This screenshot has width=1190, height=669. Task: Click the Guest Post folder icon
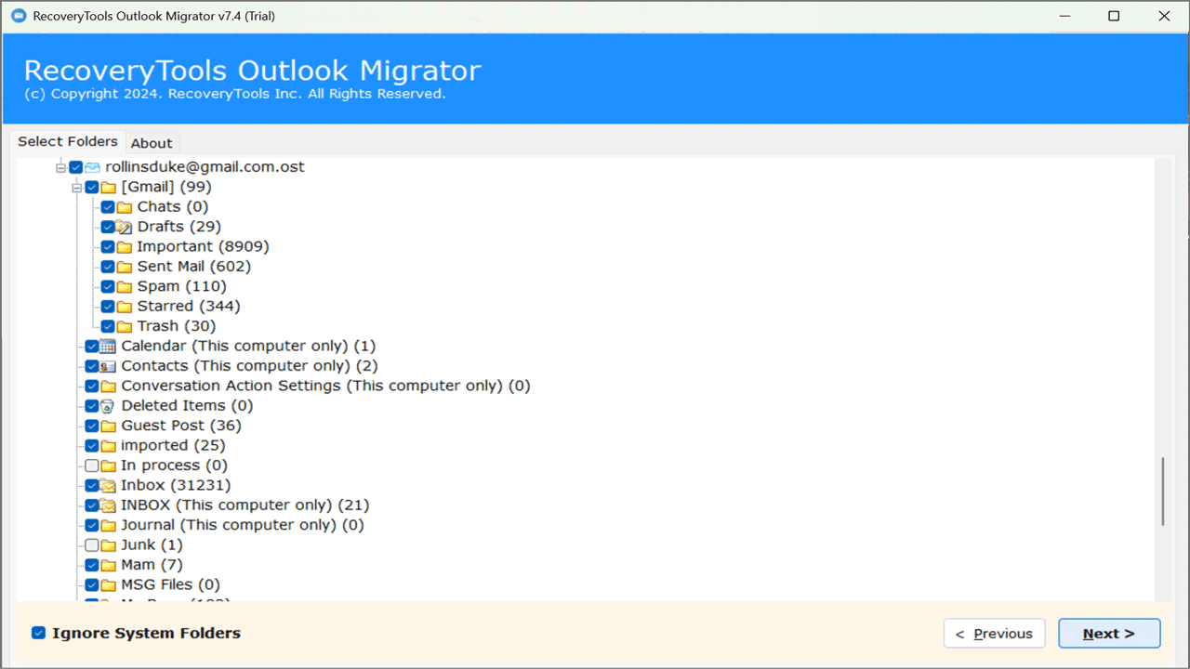(108, 426)
